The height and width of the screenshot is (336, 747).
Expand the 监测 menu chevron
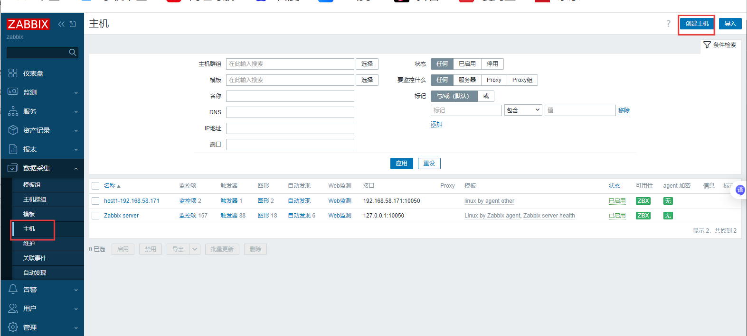coord(76,93)
